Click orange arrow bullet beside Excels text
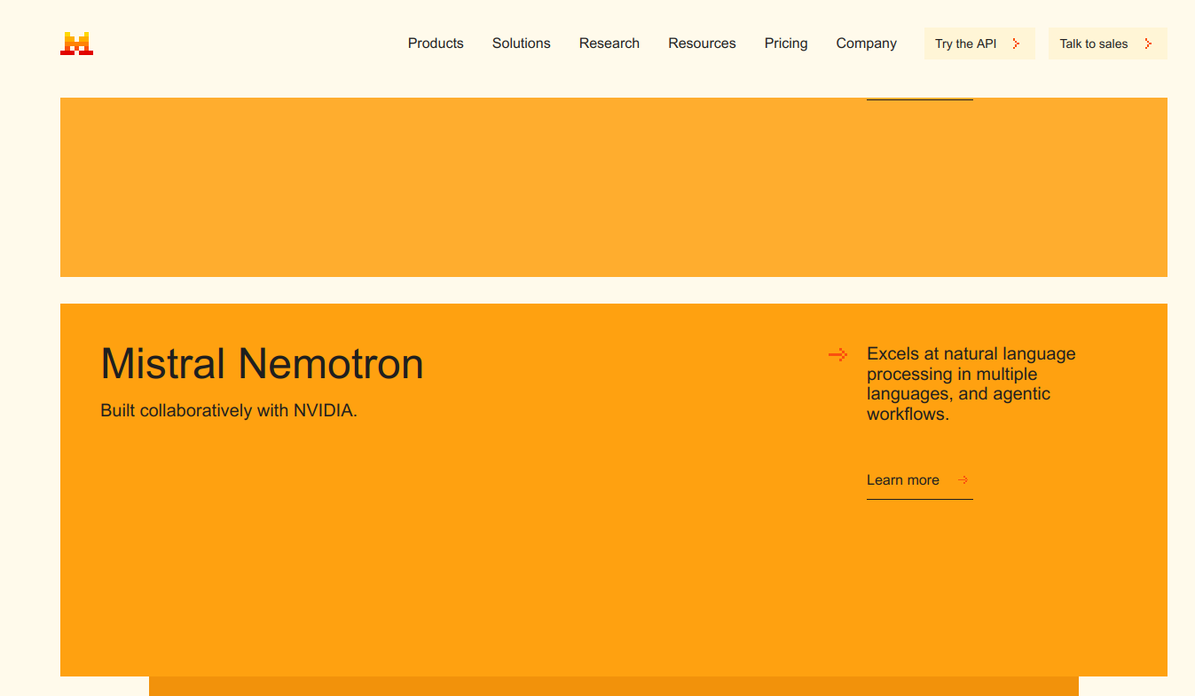This screenshot has height=696, width=1195. pyautogui.click(x=837, y=355)
